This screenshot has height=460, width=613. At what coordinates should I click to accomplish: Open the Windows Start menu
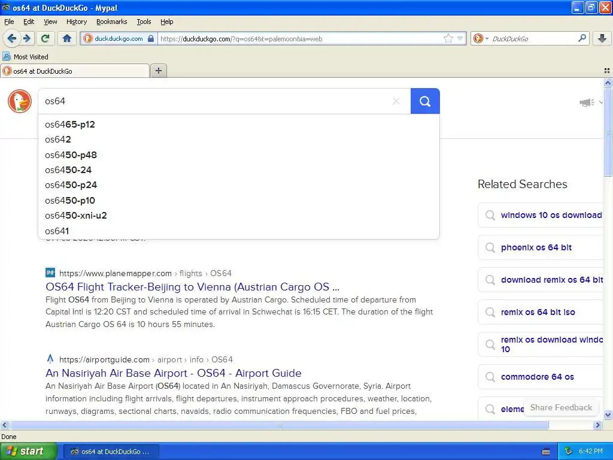28,452
